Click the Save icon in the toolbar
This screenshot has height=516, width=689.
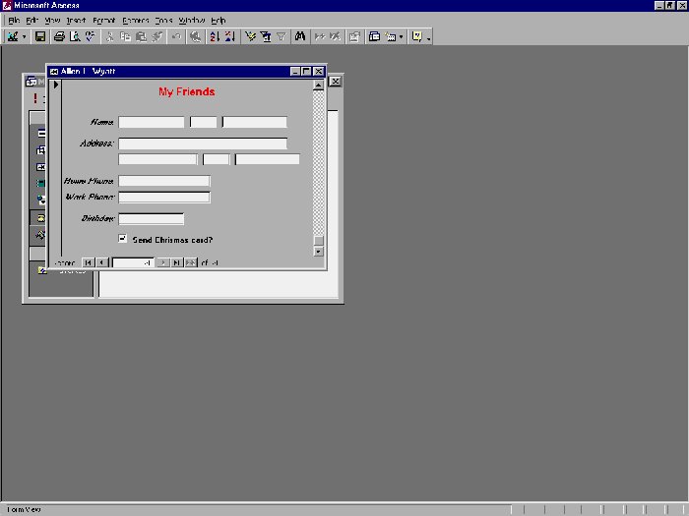click(40, 36)
